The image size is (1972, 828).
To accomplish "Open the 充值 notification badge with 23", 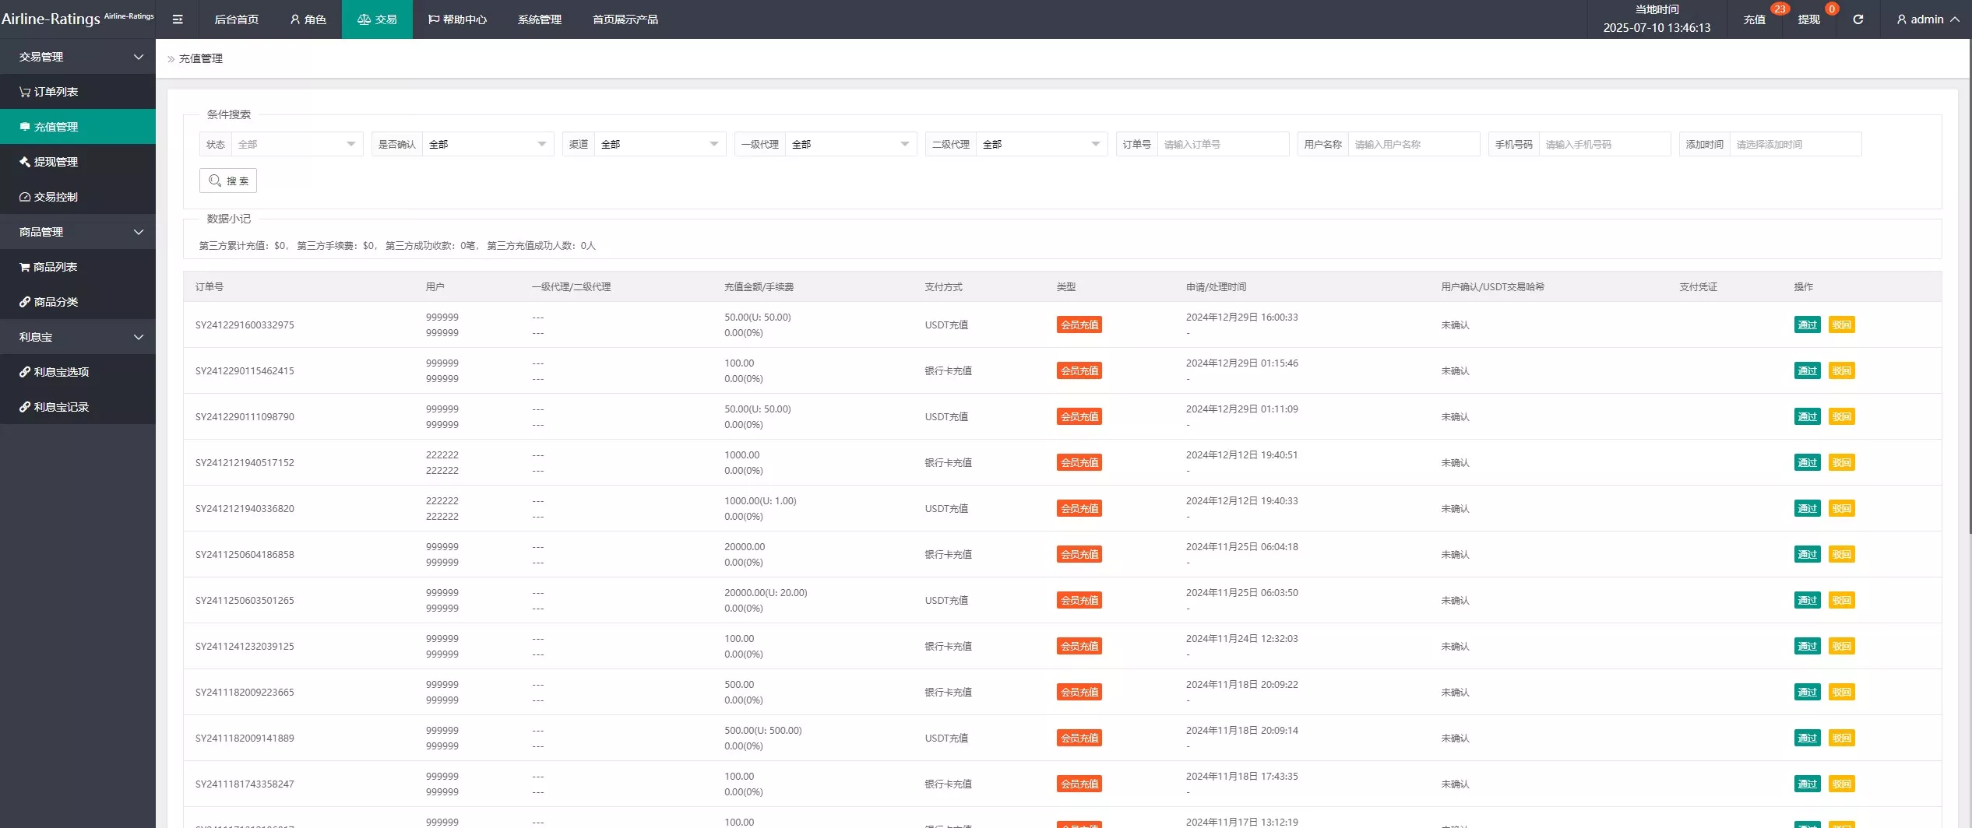I will click(1754, 19).
